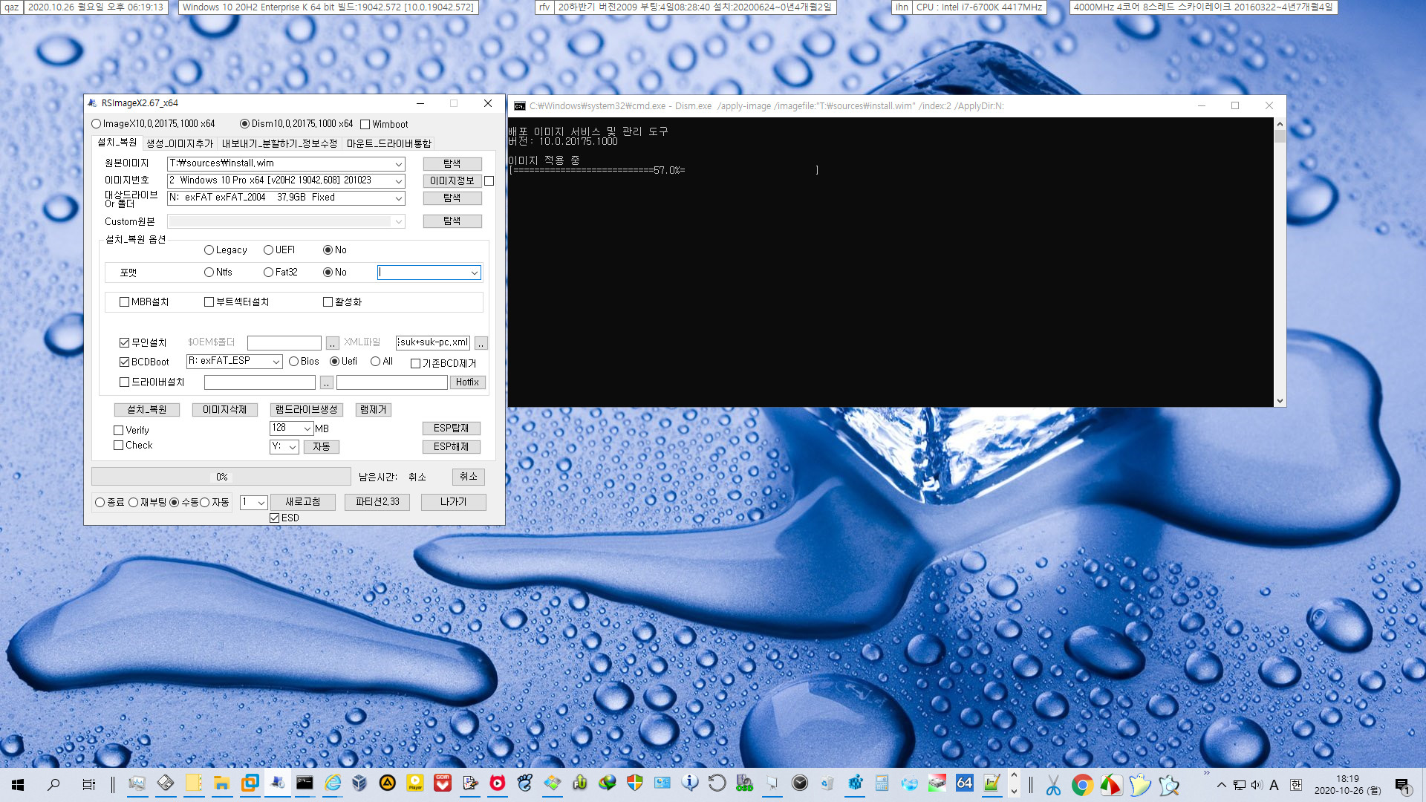Expand the 이미지번호 Windows 10 Pro dropdown
This screenshot has width=1426, height=802.
click(x=399, y=181)
